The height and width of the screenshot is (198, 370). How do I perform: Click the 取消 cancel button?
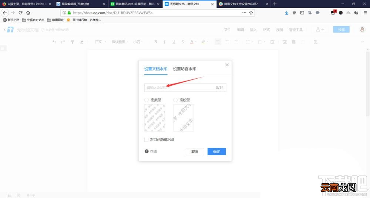click(x=195, y=151)
